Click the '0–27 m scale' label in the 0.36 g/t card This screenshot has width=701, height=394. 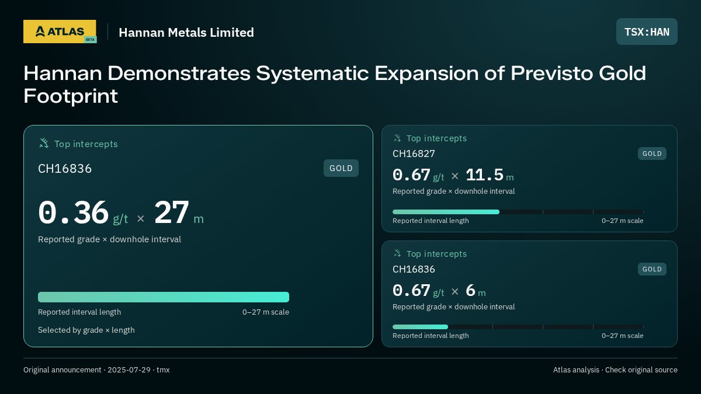click(266, 312)
